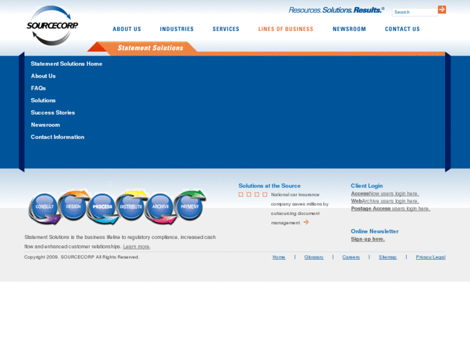Screen dimensions: 470x352
Task: Open the Success Stories link
Action: tap(53, 112)
